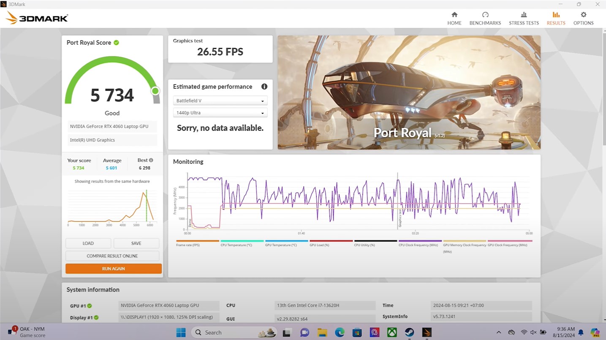
Task: Click the green check beside Port Royal Score
Action: pos(116,43)
